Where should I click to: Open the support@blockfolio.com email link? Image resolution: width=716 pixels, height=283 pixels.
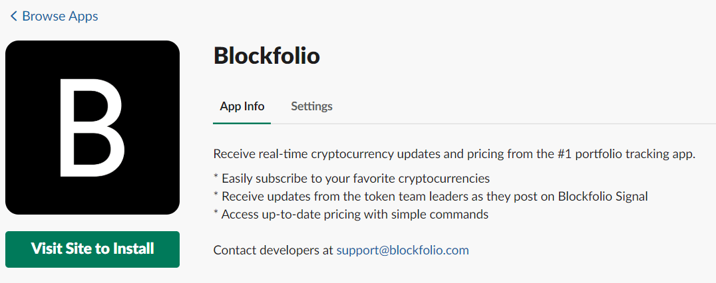[403, 250]
